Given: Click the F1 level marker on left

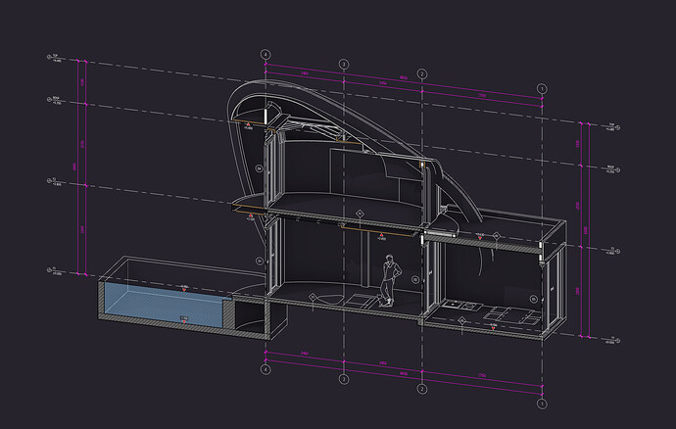Looking at the screenshot, I should tap(52, 270).
